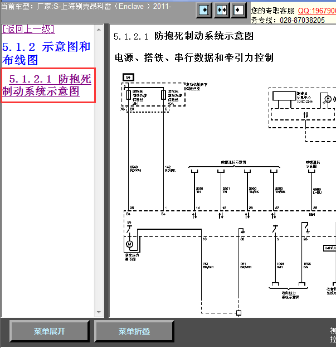Click the diagram page title 5.1.2.1 防抱死制动系统示意图
The width and height of the screenshot is (336, 348).
click(183, 36)
